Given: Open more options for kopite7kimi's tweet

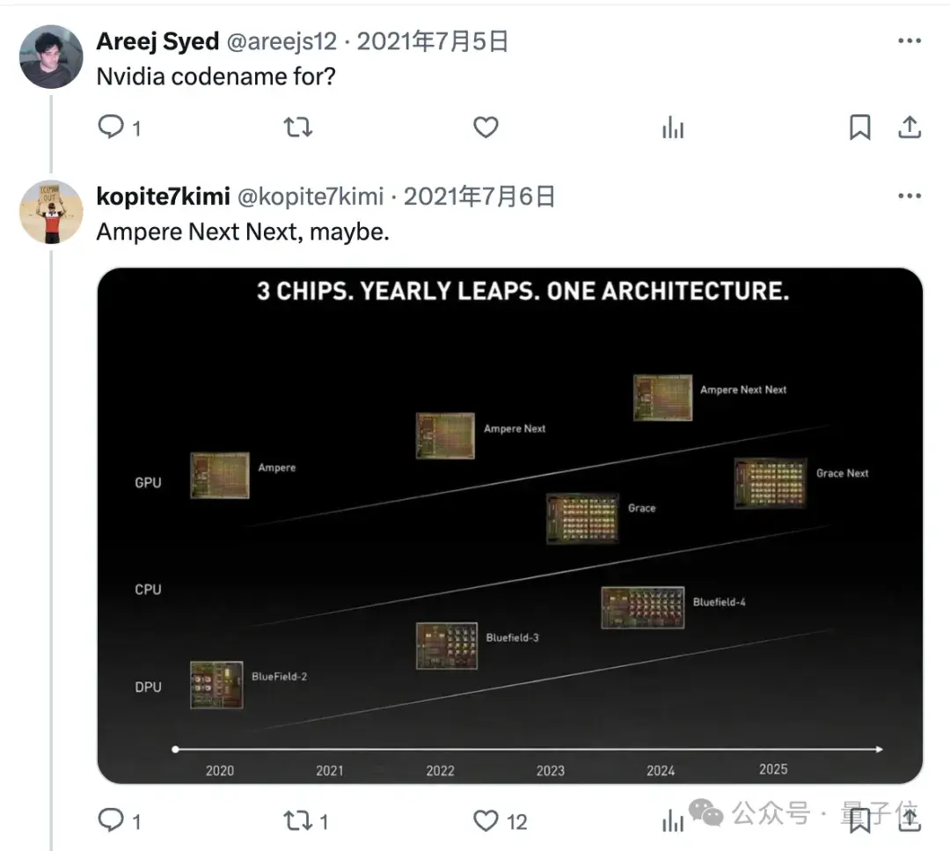Looking at the screenshot, I should tap(909, 196).
